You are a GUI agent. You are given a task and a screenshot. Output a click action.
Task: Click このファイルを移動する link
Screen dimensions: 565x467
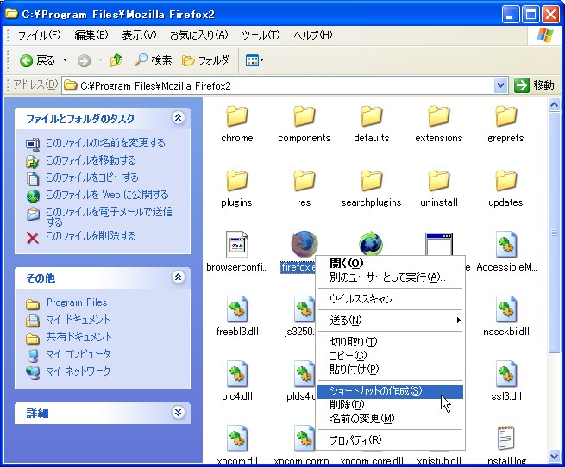point(91,160)
